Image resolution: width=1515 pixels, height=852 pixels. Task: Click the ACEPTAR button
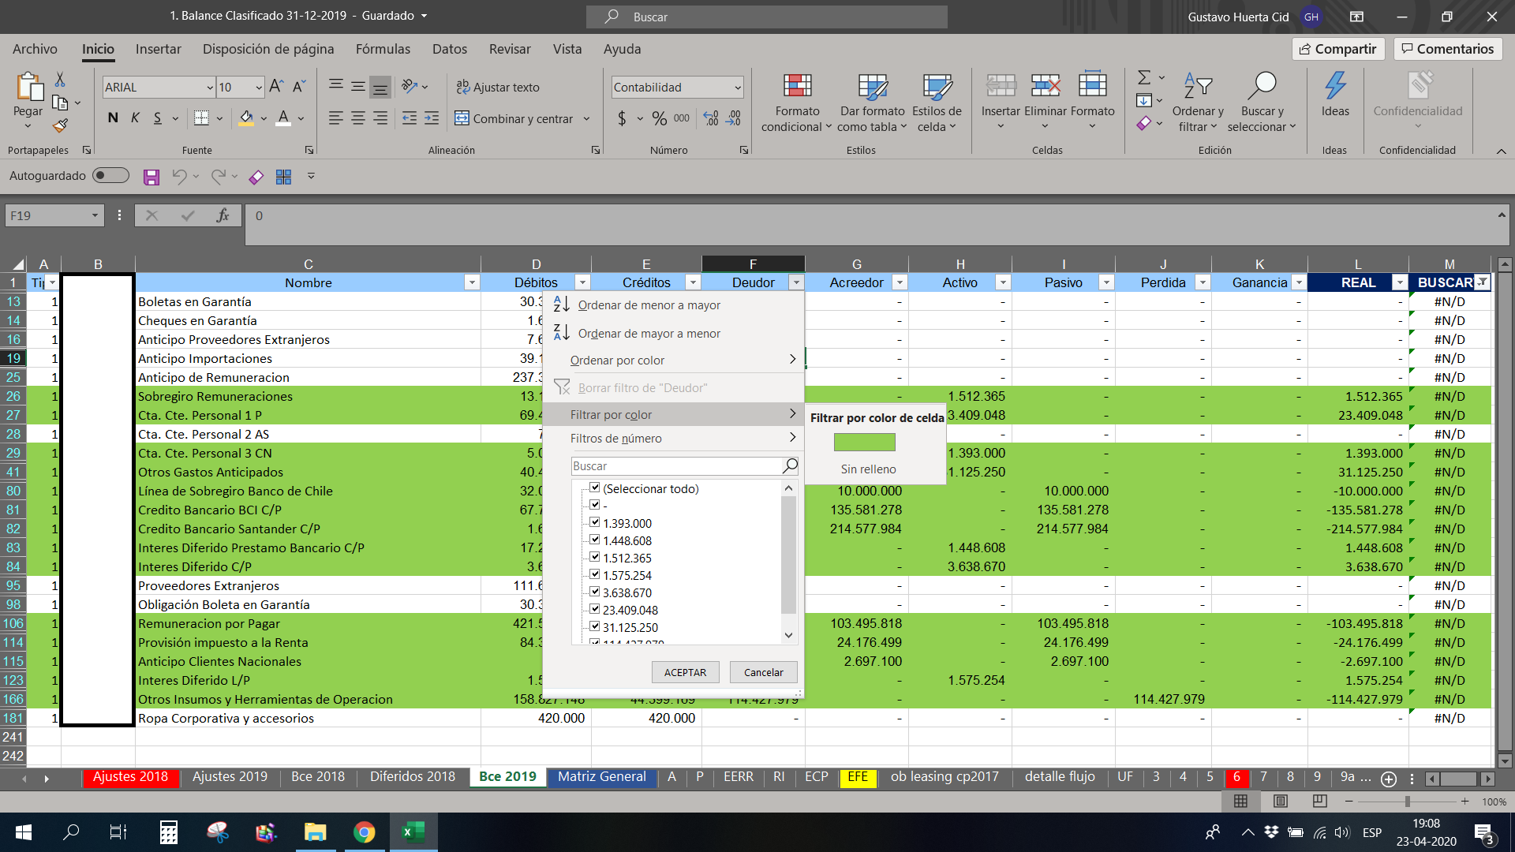[685, 672]
